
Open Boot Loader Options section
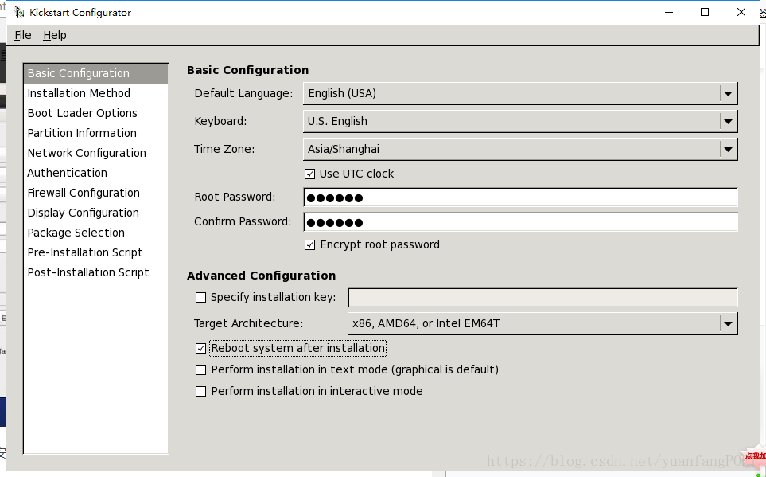click(x=95, y=113)
